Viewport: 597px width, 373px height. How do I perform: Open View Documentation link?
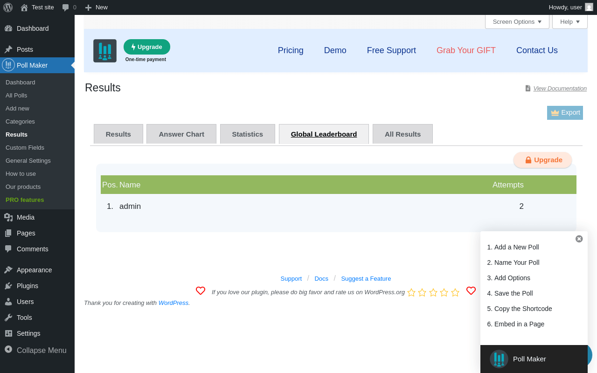(x=560, y=89)
